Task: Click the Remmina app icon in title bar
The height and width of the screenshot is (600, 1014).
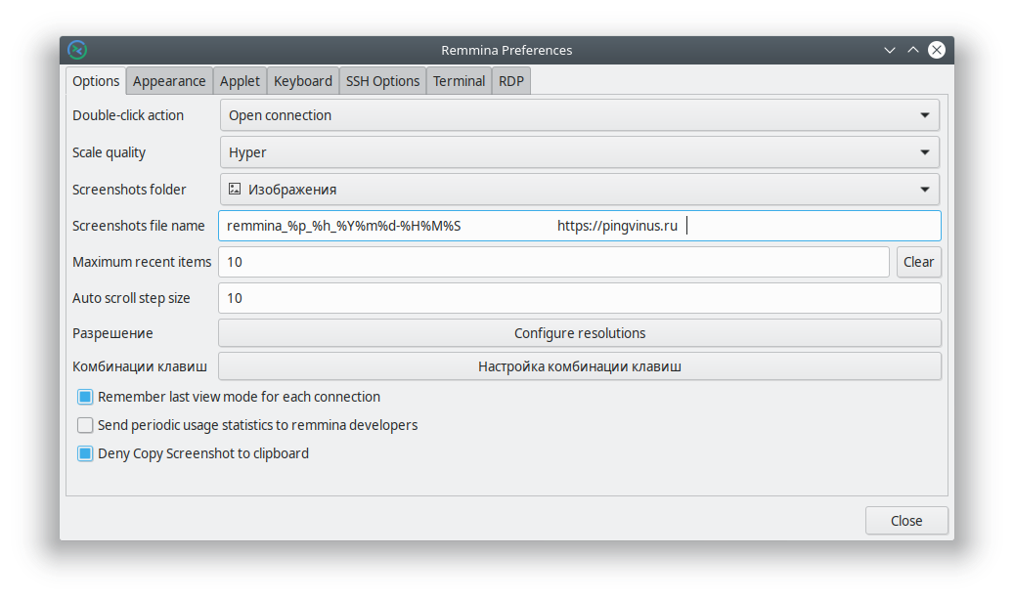Action: pos(77,50)
